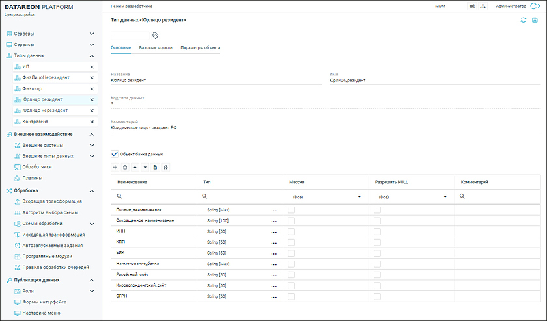
Task: Click the refresh icon near the save button
Action: (523, 21)
